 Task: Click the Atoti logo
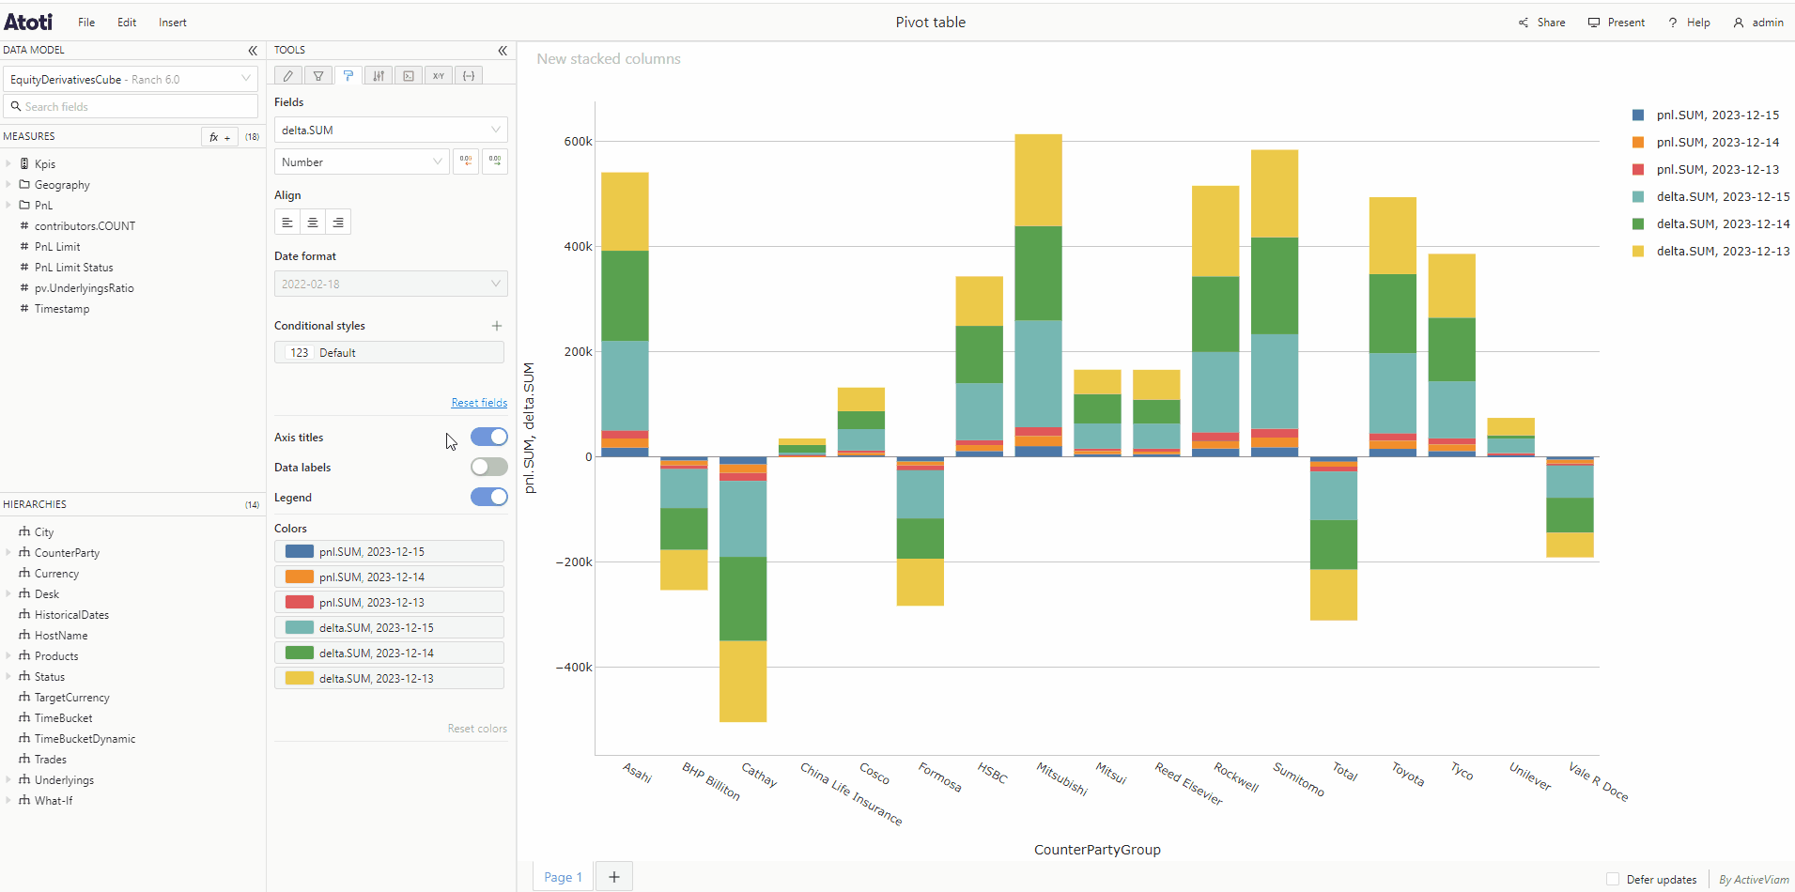click(x=28, y=22)
